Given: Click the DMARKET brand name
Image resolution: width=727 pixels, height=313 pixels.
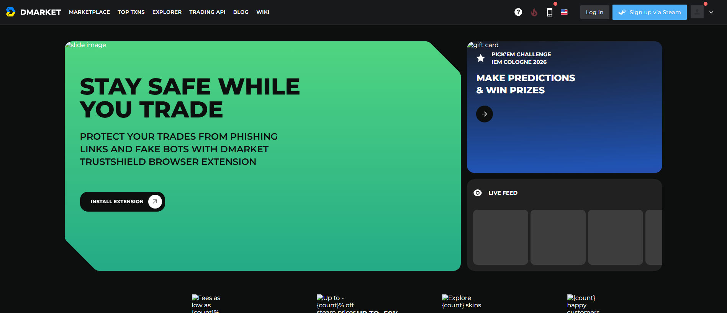Looking at the screenshot, I should tap(41, 12).
